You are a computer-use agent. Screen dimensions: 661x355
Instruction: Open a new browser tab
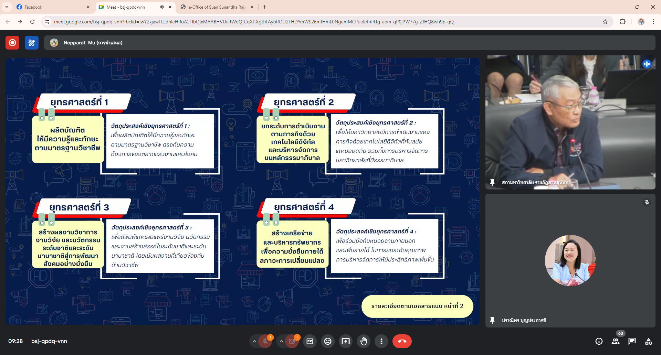click(264, 7)
